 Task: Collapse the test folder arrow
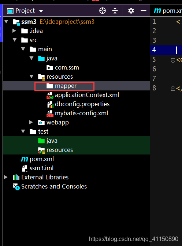23,131
